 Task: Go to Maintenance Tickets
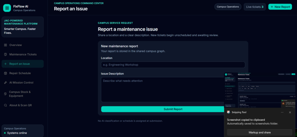[22, 55]
